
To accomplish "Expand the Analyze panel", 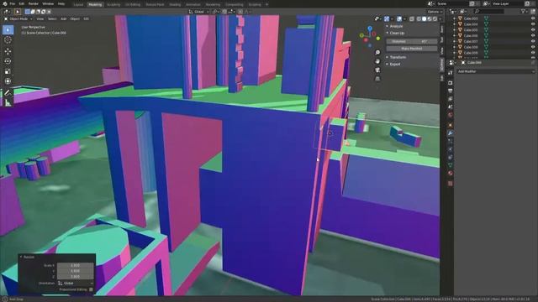I will [x=396, y=26].
